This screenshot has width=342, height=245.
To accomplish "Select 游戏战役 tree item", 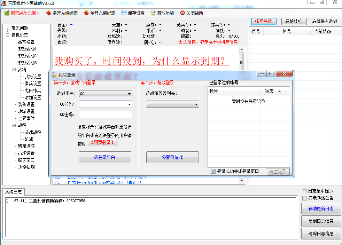I will pos(33,132).
